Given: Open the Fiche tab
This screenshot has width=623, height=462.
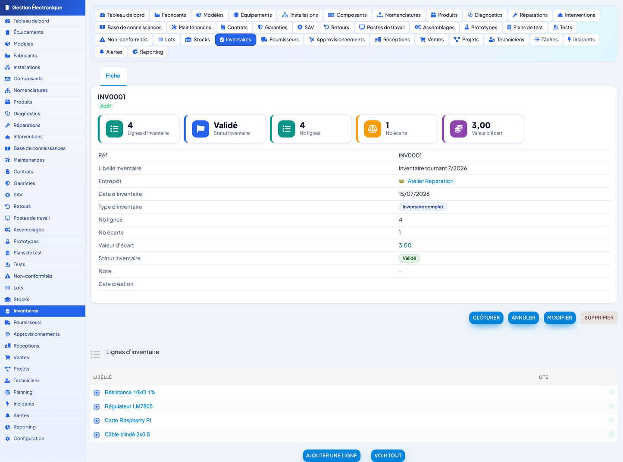Looking at the screenshot, I should pos(113,76).
